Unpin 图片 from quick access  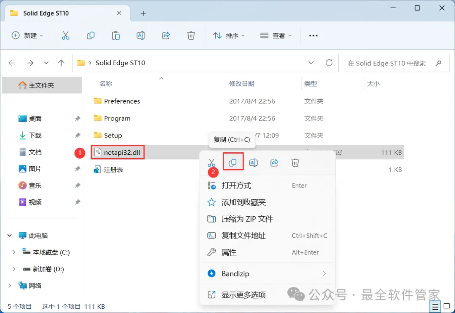(78, 169)
